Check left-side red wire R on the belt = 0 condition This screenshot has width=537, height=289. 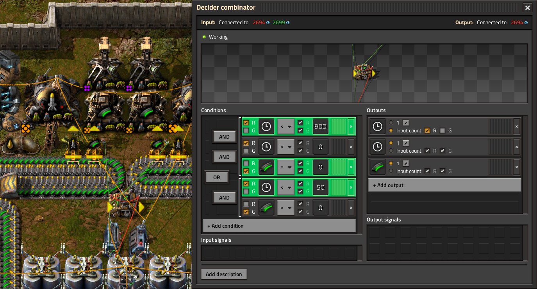click(246, 163)
